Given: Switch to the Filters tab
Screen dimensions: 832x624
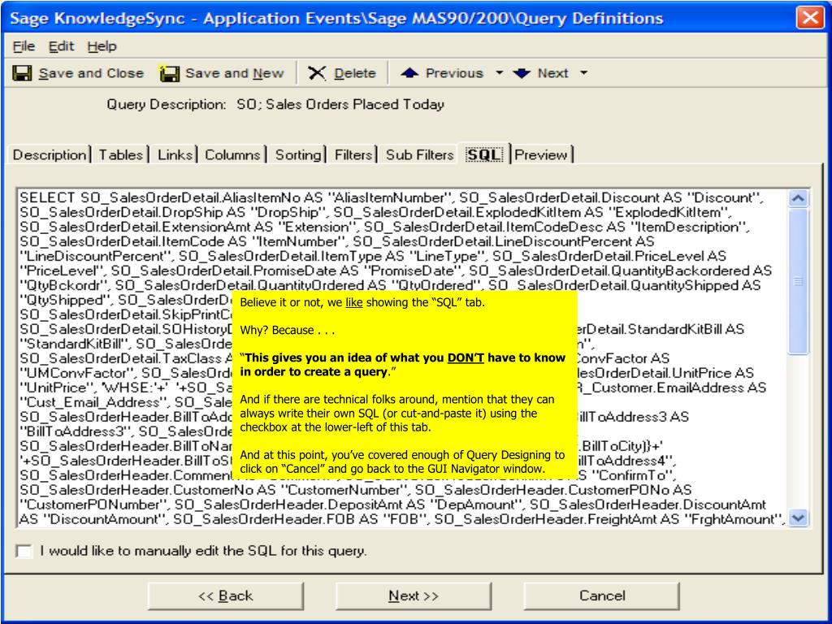Looking at the screenshot, I should pyautogui.click(x=353, y=155).
